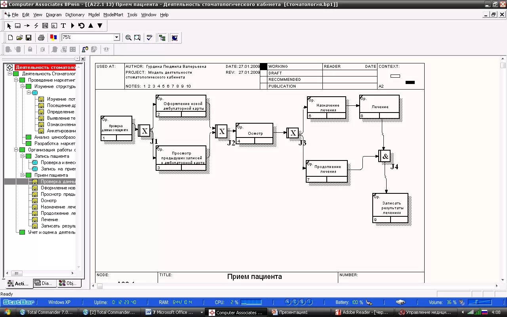The height and width of the screenshot is (317, 507).
Task: Switch to the Objects explorer tab
Action: click(68, 283)
